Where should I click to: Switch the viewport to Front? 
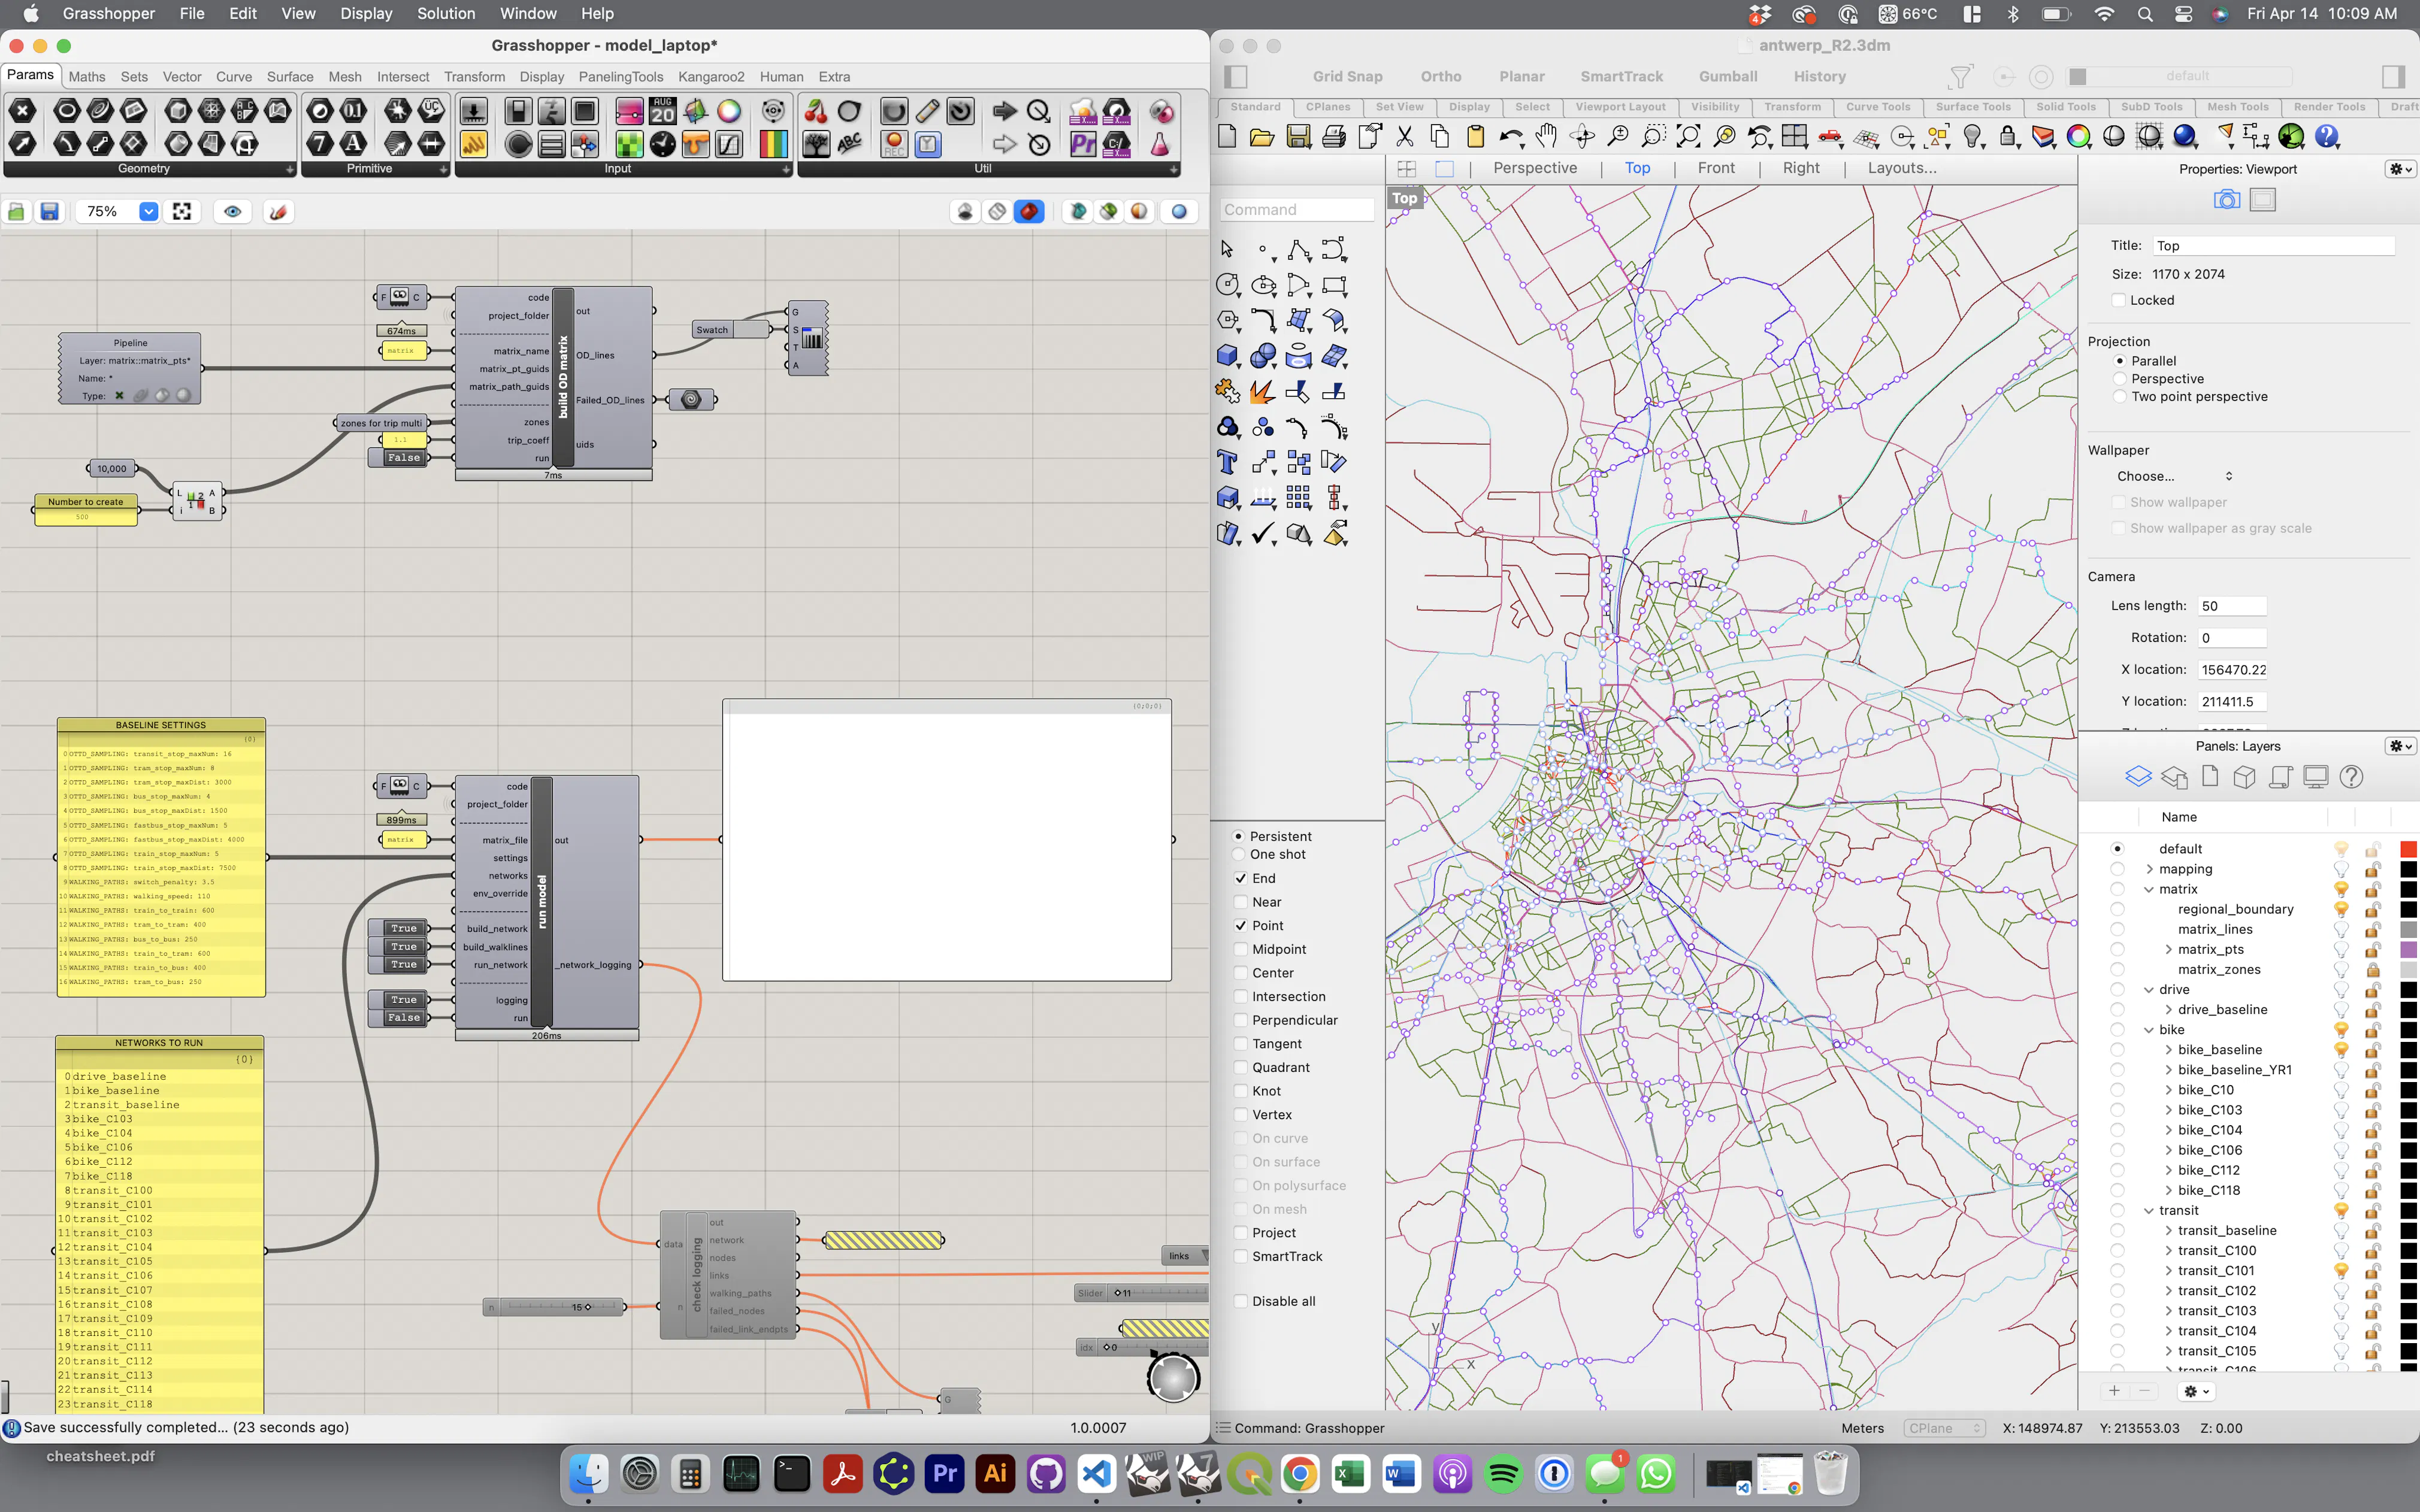click(1716, 168)
